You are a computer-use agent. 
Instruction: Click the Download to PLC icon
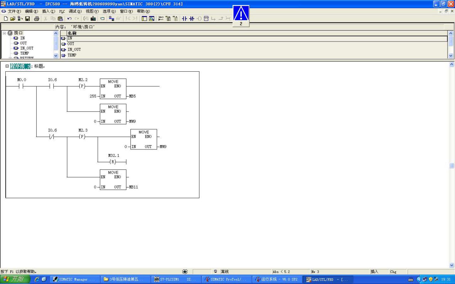[x=93, y=18]
